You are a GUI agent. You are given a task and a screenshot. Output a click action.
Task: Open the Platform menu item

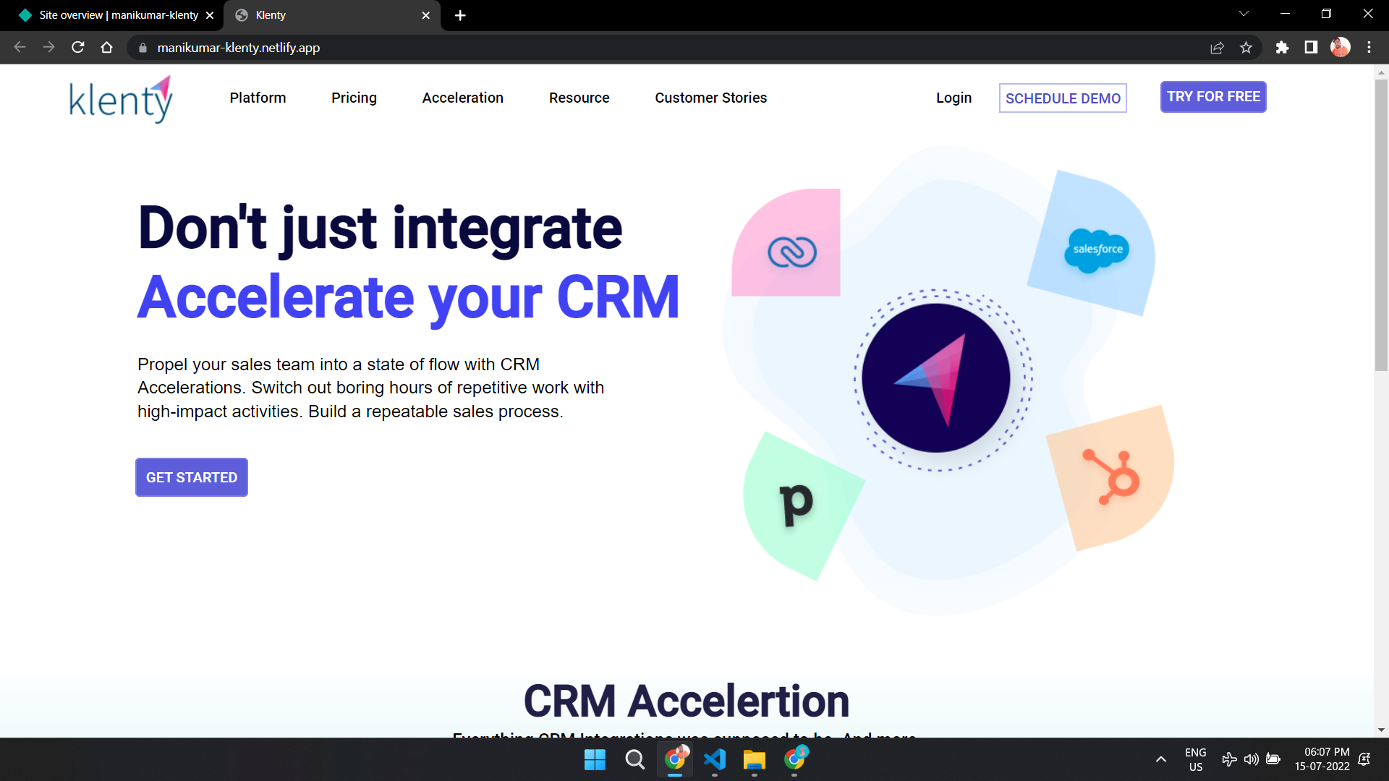(x=258, y=98)
